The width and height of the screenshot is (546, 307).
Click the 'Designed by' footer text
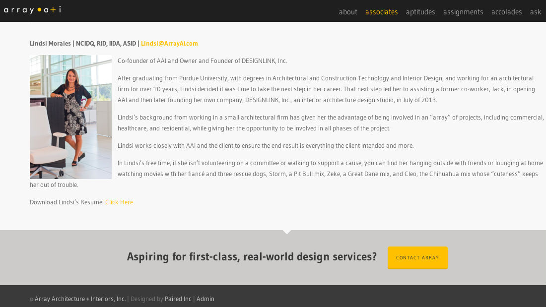146,299
